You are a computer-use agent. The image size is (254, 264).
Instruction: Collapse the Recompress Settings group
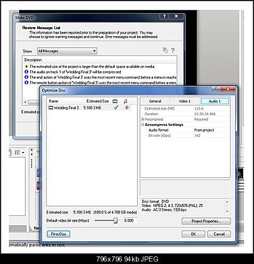click(x=143, y=125)
